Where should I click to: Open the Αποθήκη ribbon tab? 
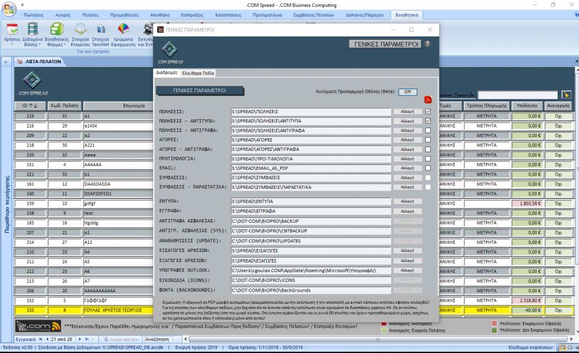(x=160, y=15)
